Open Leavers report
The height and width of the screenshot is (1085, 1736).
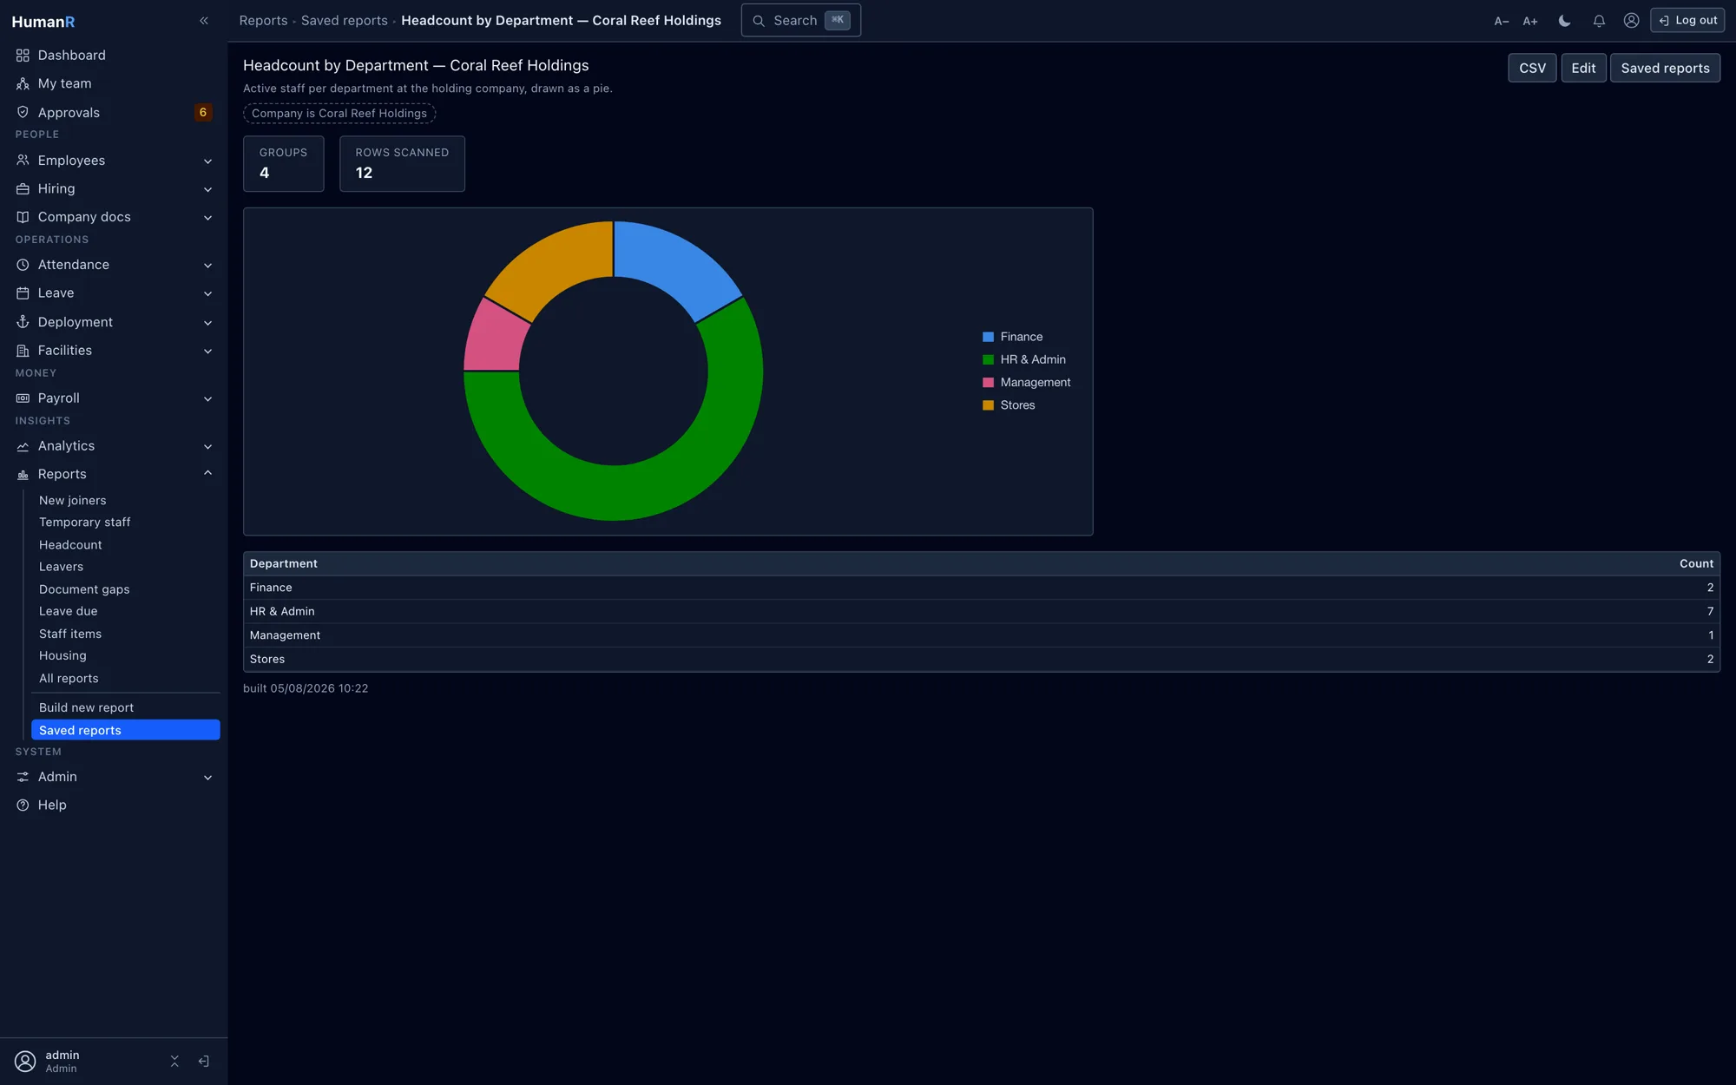[61, 567]
